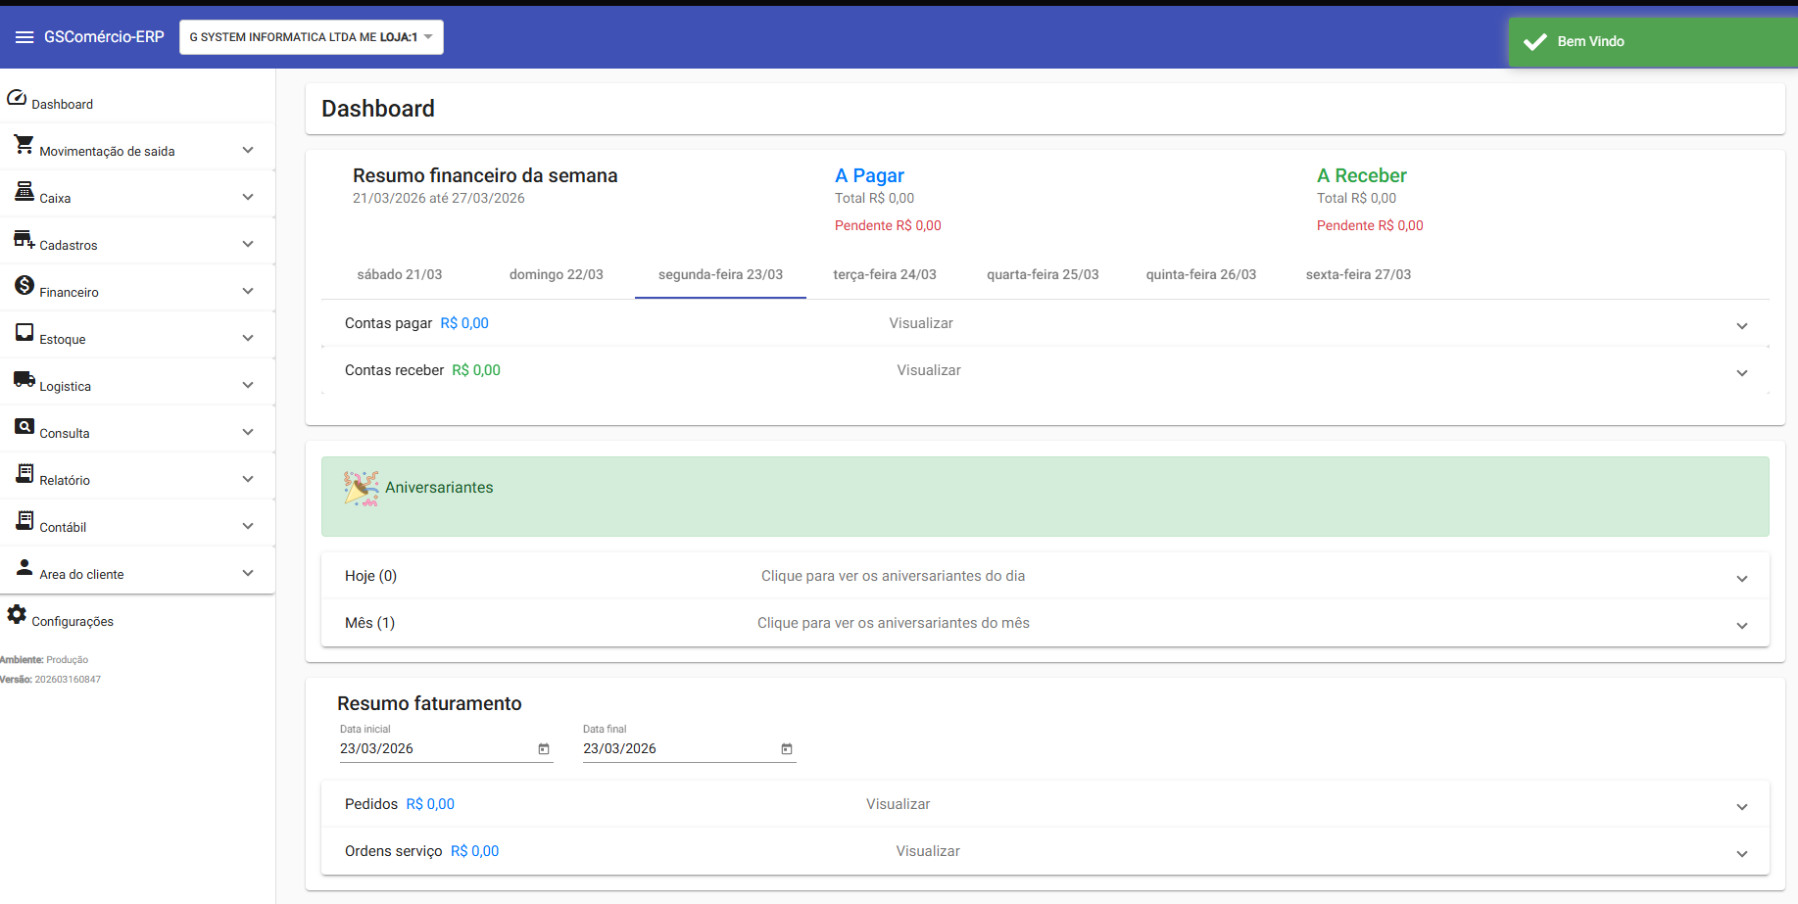Image resolution: width=1798 pixels, height=904 pixels.
Task: Expand the Mês (1) birthdays arrow
Action: click(x=1742, y=626)
